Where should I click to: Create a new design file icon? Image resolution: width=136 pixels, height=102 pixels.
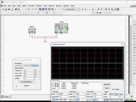[x=3, y=9]
